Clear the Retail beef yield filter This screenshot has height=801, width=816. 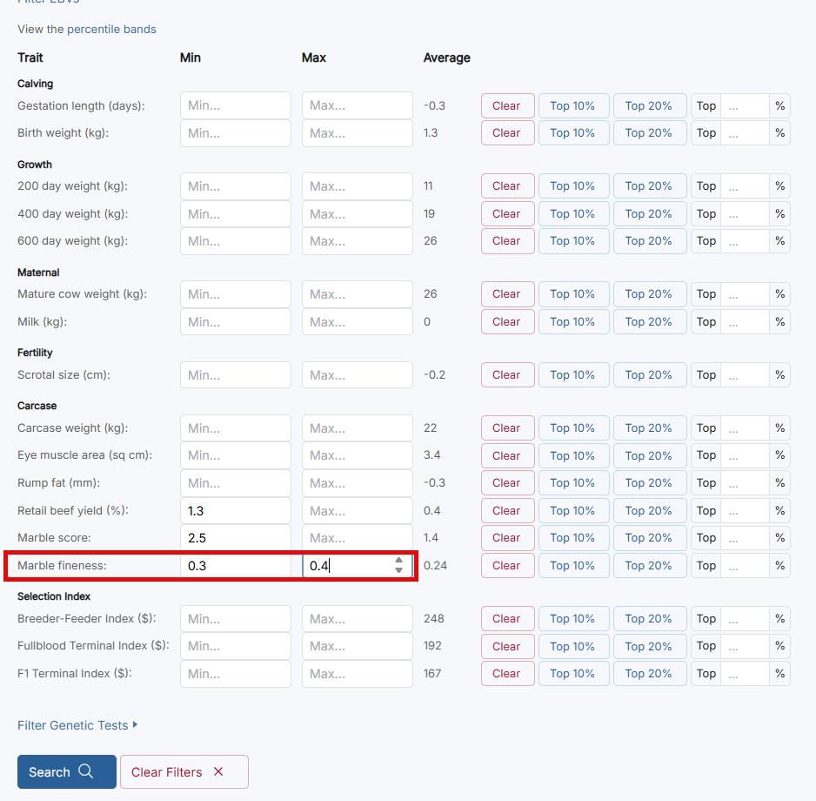coord(507,510)
